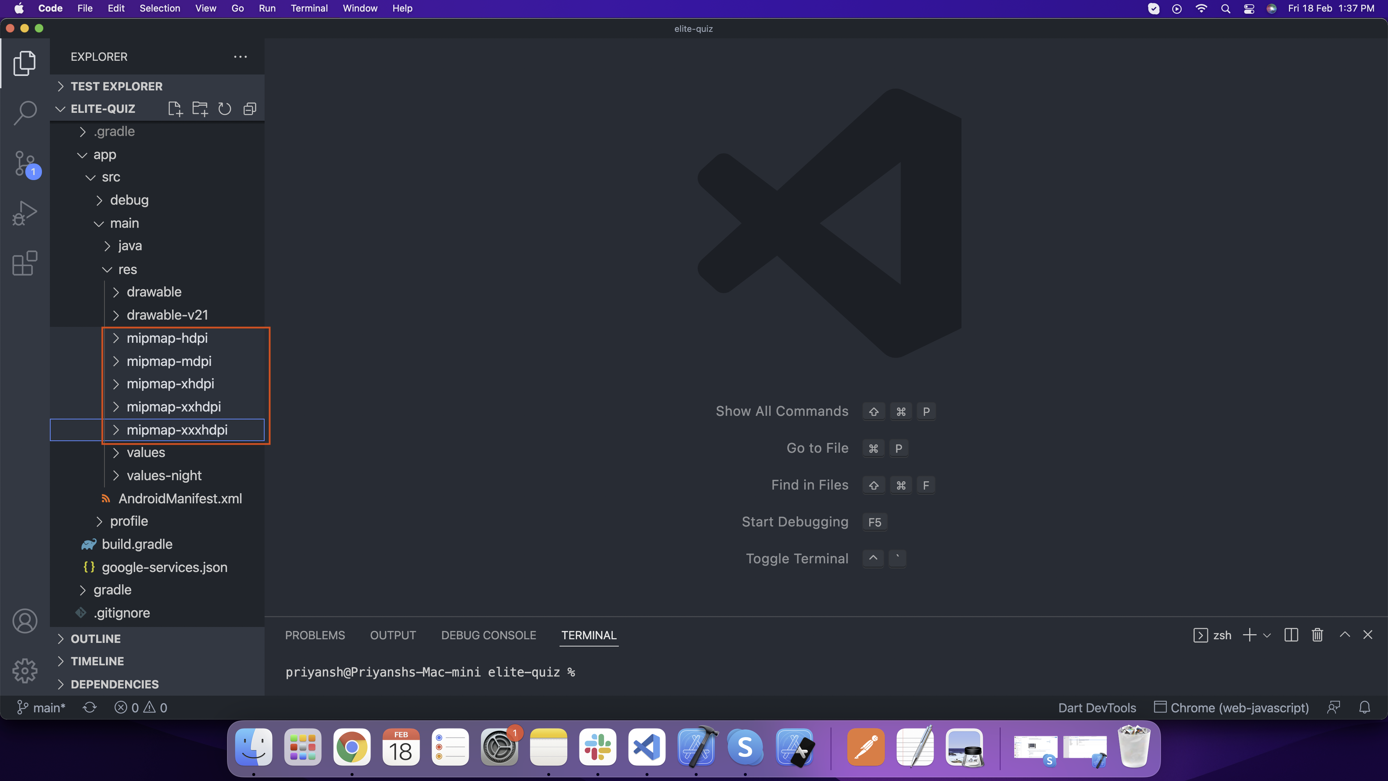Toggle the notifications bell in status bar
This screenshot has width=1388, height=781.
[1364, 707]
